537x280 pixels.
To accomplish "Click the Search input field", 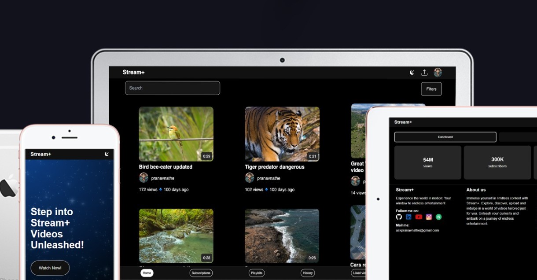I will (172, 88).
